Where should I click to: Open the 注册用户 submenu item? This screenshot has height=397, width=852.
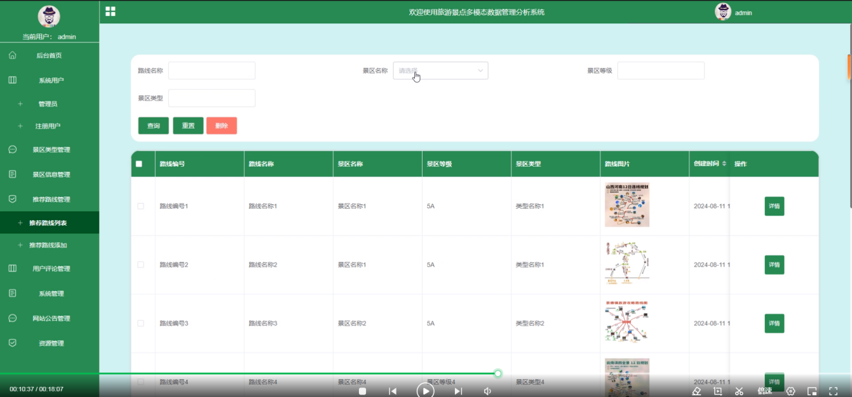pyautogui.click(x=49, y=126)
